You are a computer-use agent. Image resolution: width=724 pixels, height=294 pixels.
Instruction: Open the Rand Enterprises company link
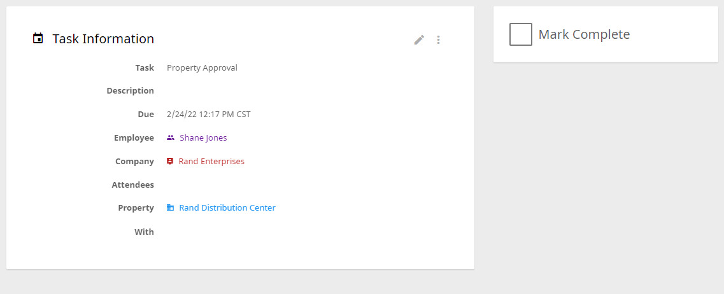tap(211, 161)
